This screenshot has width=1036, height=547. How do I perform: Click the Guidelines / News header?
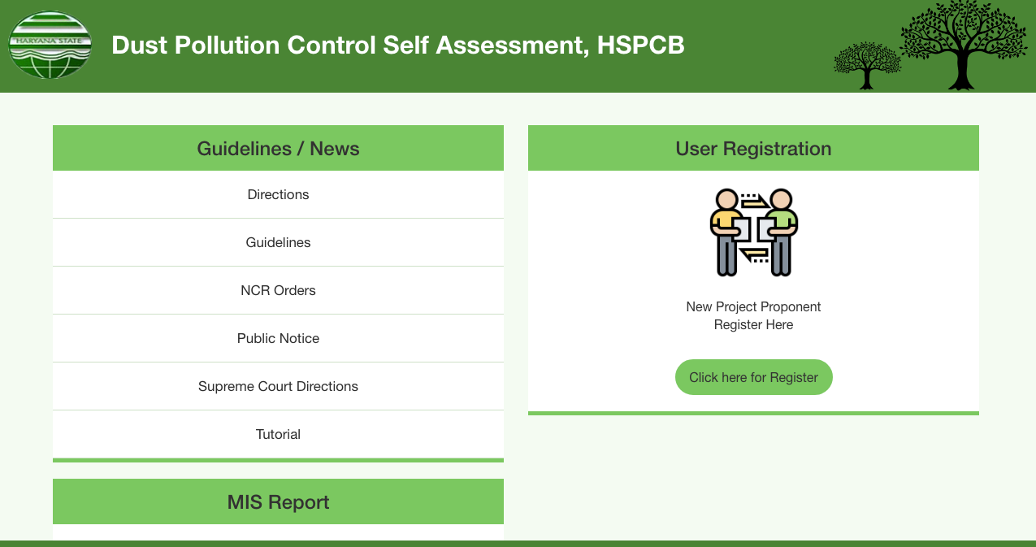tap(278, 148)
